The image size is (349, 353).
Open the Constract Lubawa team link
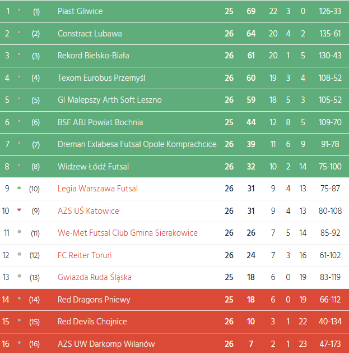[90, 34]
